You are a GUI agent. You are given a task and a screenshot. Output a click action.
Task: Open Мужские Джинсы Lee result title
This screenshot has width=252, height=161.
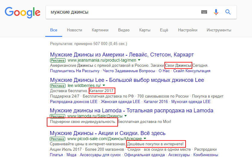(x=127, y=80)
